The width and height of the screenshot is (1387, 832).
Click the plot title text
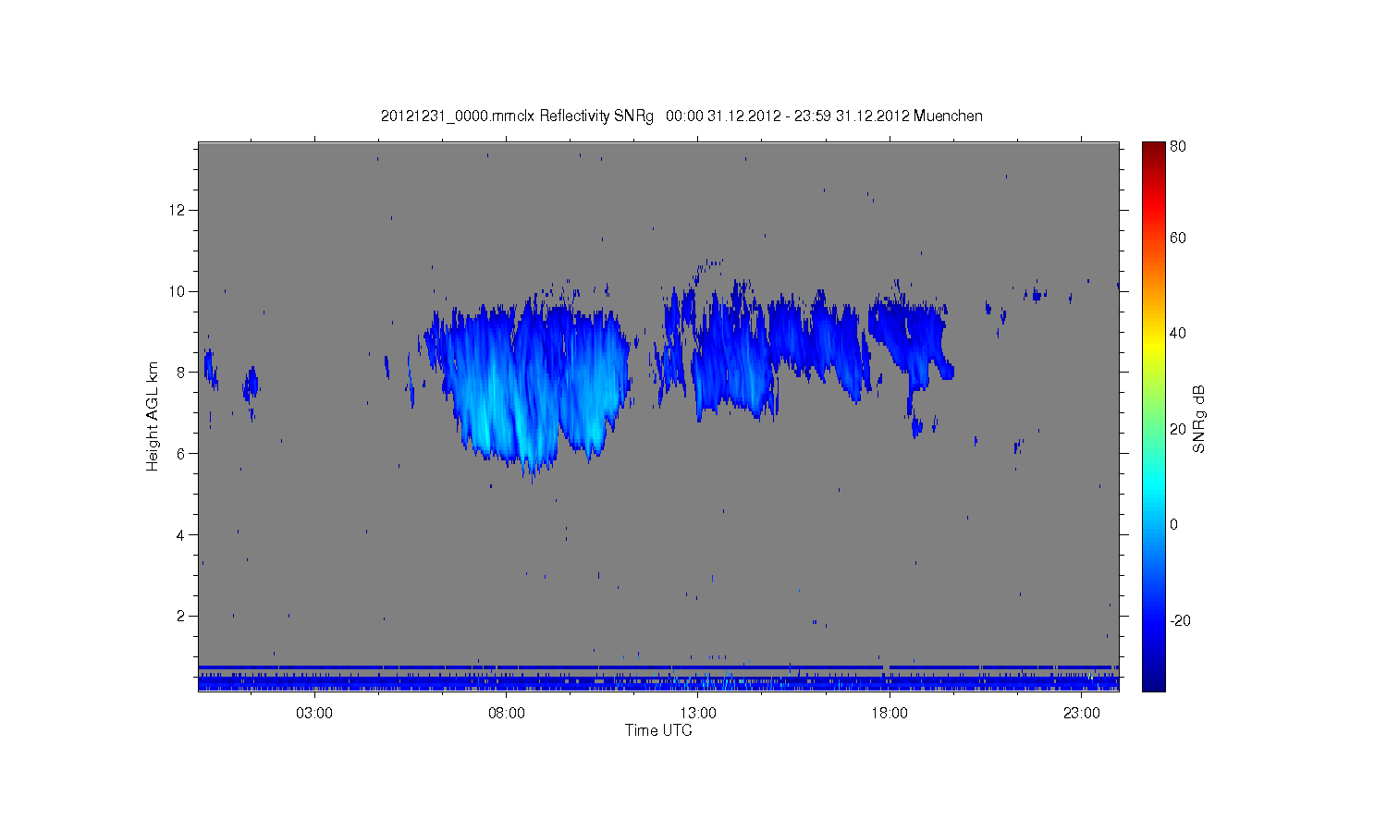point(681,116)
